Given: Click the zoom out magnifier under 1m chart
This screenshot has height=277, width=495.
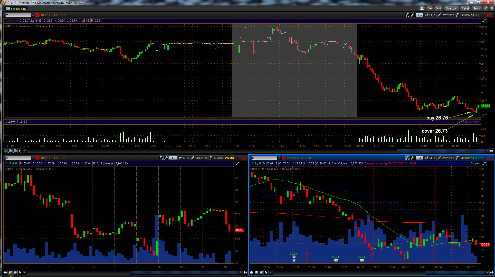Looking at the screenshot, I should [15, 151].
